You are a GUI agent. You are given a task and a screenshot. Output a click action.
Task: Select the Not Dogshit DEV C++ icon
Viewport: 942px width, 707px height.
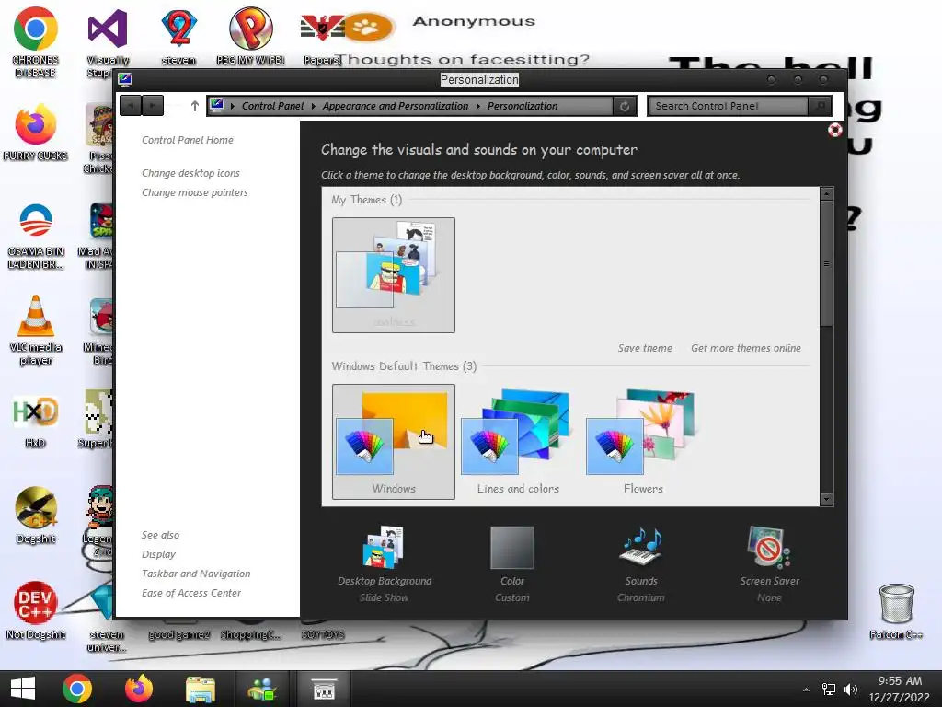36,609
